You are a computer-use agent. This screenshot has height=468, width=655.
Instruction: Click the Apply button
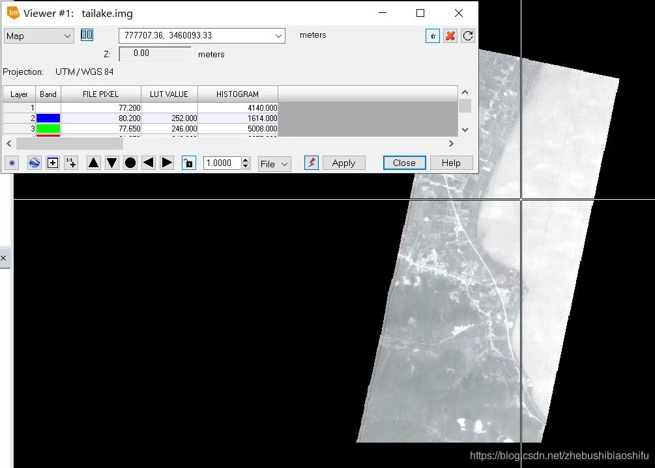[x=343, y=163]
